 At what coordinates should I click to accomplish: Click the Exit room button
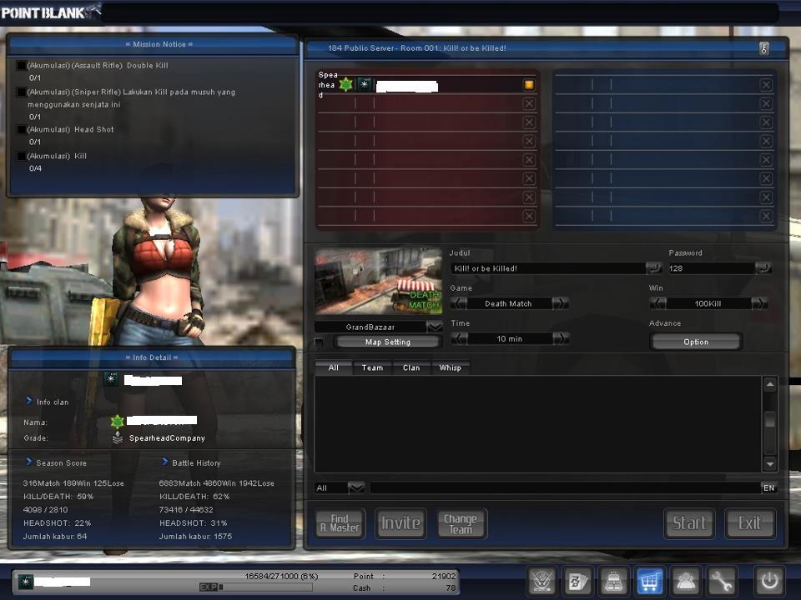point(750,523)
